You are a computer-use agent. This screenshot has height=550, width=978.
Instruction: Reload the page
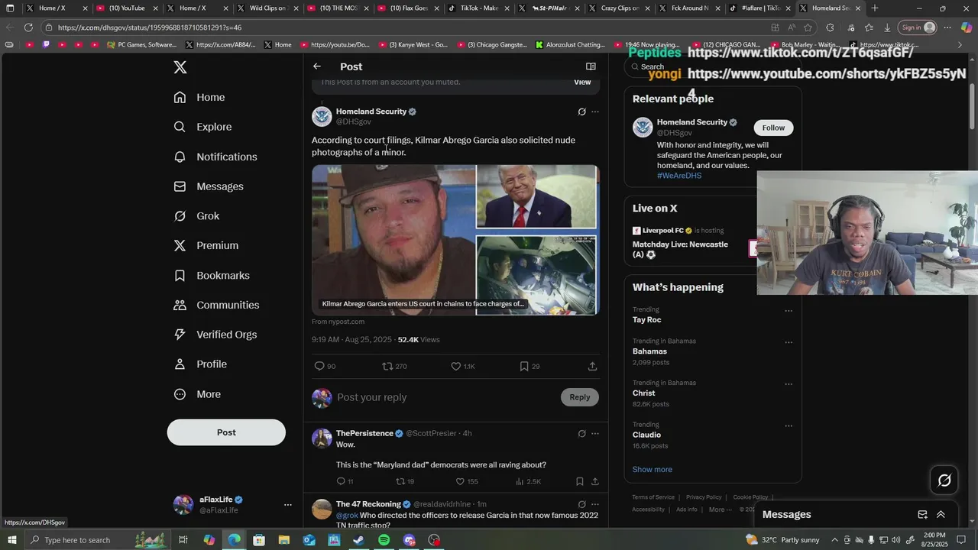pos(28,27)
